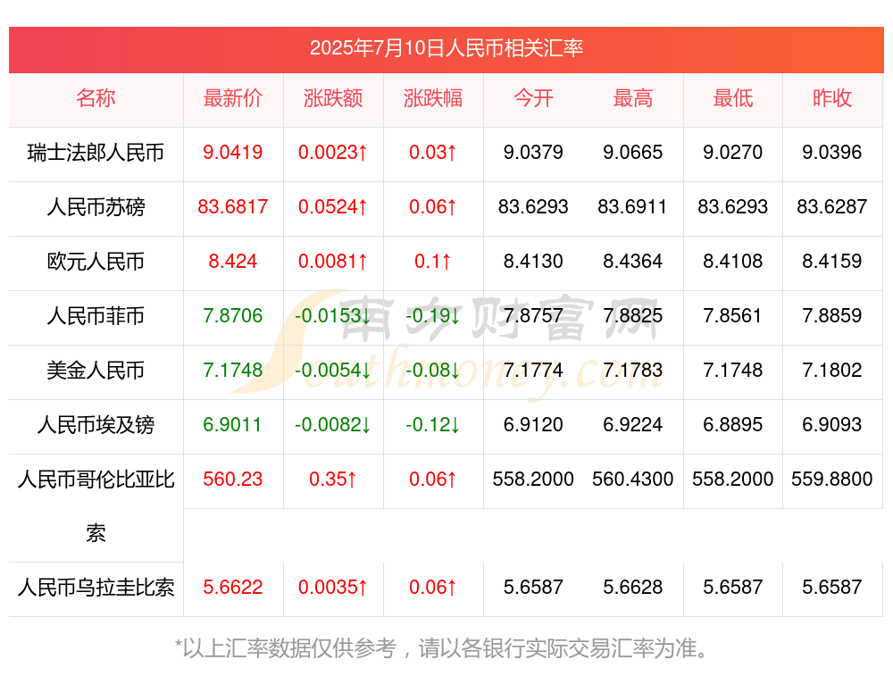The image size is (893, 676).
Task: Click low value 6.8895
Action: pos(733,425)
